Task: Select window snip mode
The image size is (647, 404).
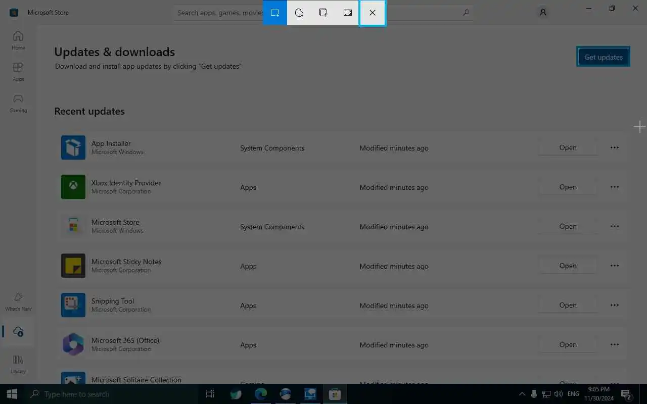Action: point(323,13)
